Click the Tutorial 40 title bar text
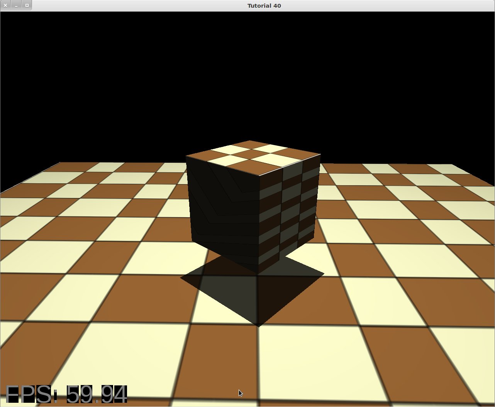Image resolution: width=495 pixels, height=407 pixels. pos(264,6)
